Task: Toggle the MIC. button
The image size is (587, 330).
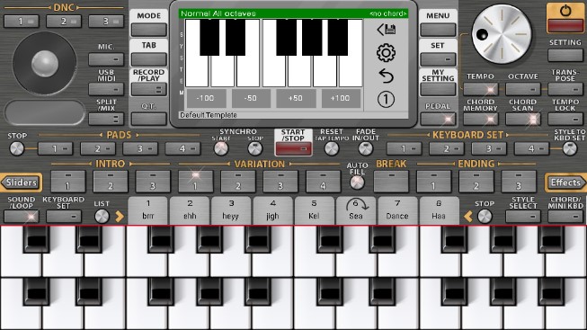Action: 106,59
